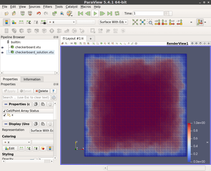
Task: Open the color map editor from toolbar
Action: coord(14,22)
